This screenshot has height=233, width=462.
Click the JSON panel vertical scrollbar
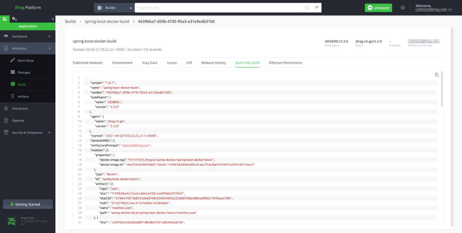tap(442, 88)
